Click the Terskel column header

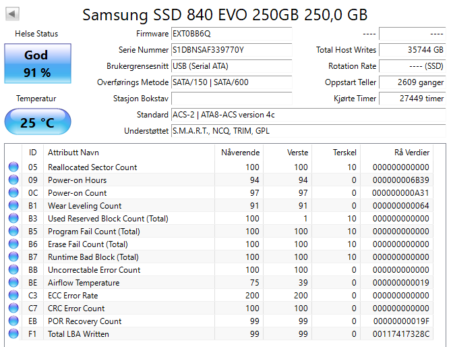pos(344,152)
